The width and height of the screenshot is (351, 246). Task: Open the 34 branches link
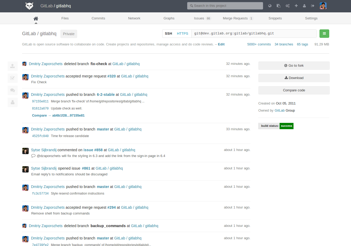point(284,44)
